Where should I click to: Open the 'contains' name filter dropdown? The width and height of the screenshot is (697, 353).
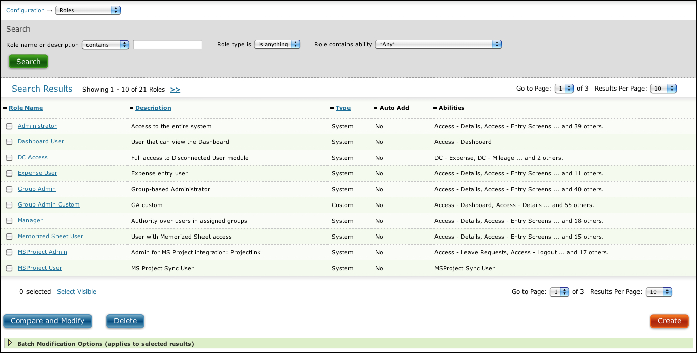[x=106, y=45]
